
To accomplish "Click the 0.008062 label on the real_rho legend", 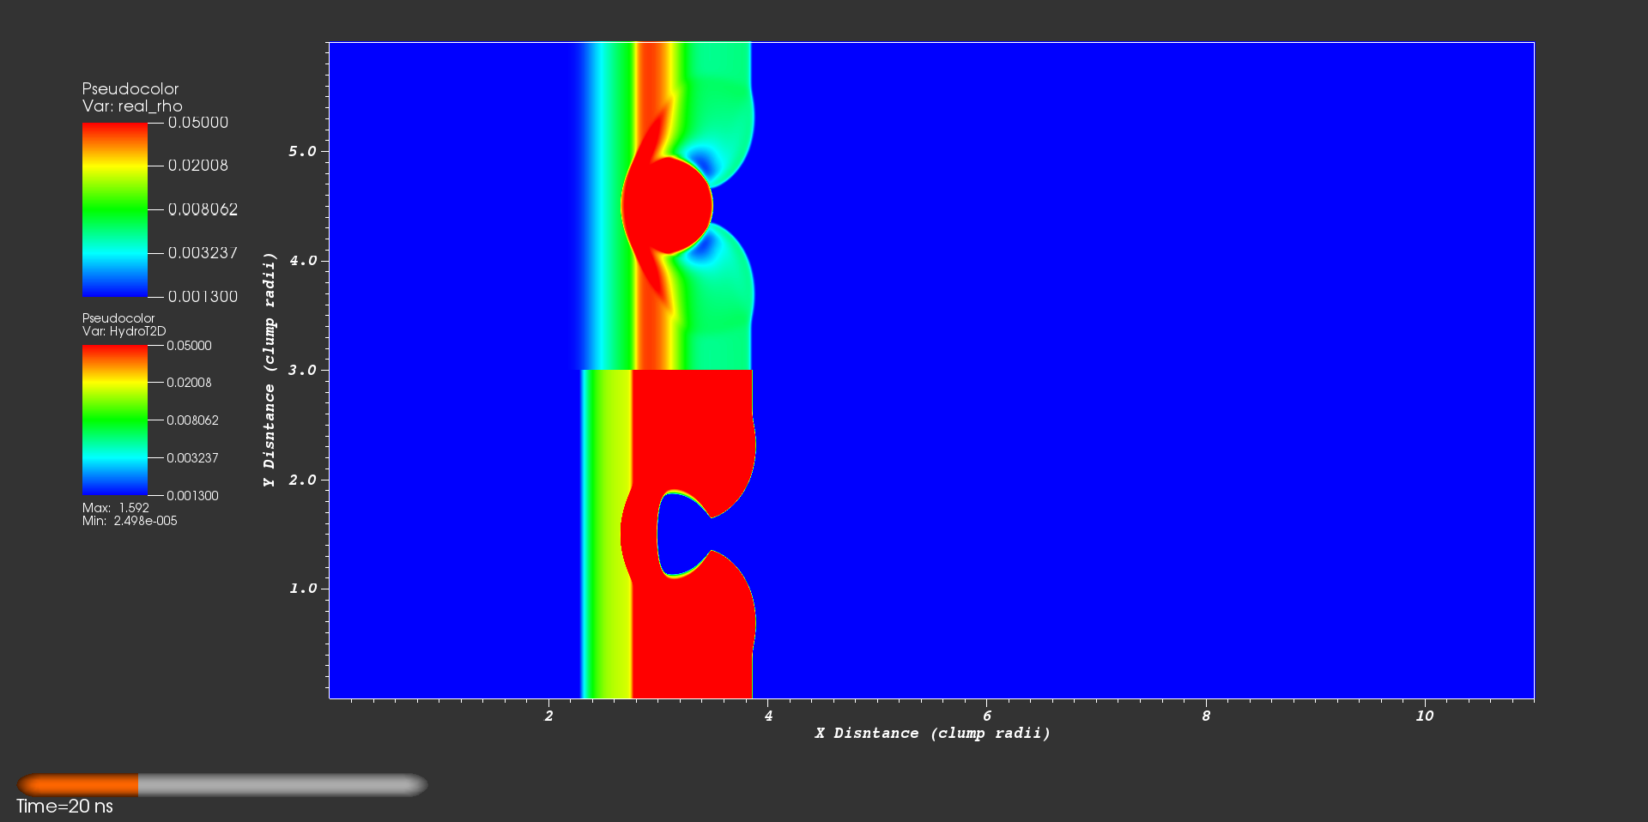I will (x=203, y=209).
